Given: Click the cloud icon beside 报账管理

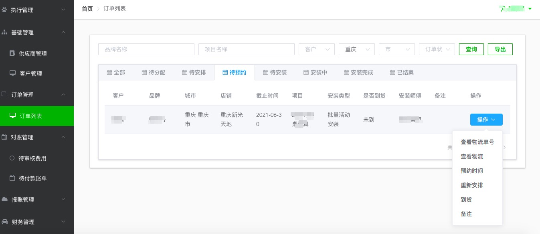Looking at the screenshot, I should 4,199.
